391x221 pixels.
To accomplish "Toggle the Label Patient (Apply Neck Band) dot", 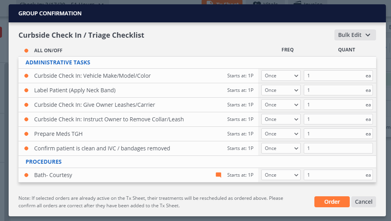I will (x=26, y=90).
